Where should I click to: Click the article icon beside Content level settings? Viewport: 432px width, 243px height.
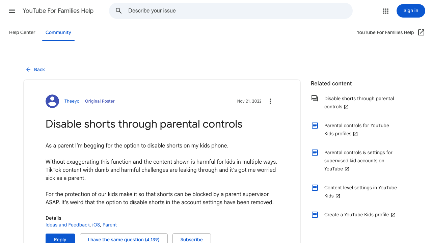pyautogui.click(x=315, y=188)
